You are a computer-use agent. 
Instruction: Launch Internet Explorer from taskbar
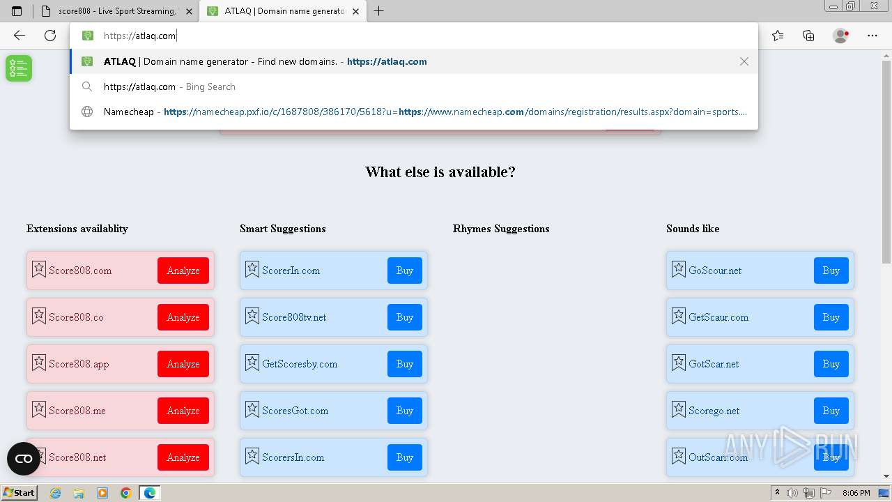[x=55, y=493]
